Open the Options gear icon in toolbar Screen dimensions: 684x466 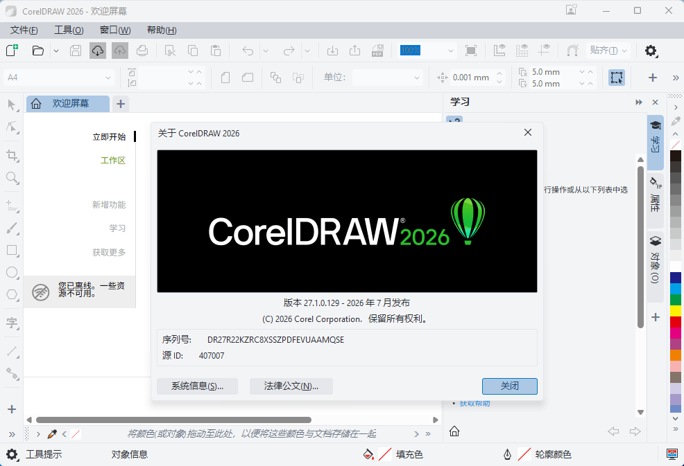tap(651, 51)
